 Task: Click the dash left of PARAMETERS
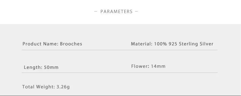click(x=96, y=11)
